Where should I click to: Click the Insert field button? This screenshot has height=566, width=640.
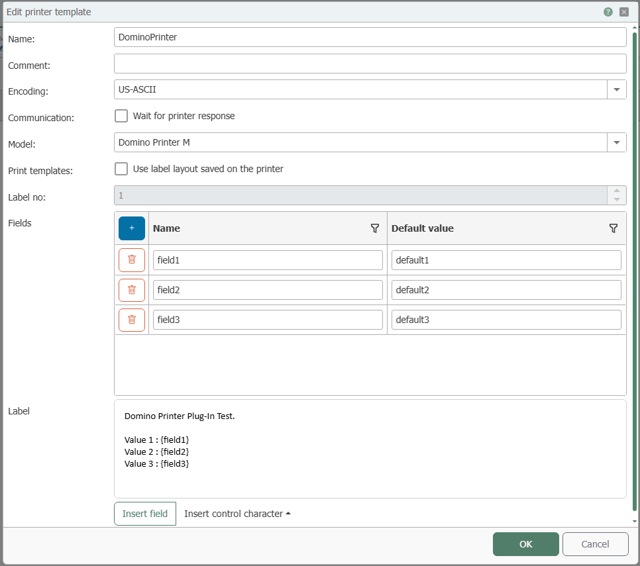pyautogui.click(x=145, y=514)
